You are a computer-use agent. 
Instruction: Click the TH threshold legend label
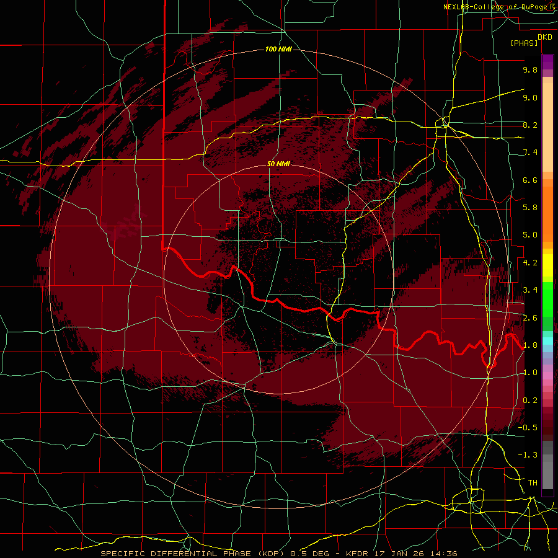[x=533, y=483]
